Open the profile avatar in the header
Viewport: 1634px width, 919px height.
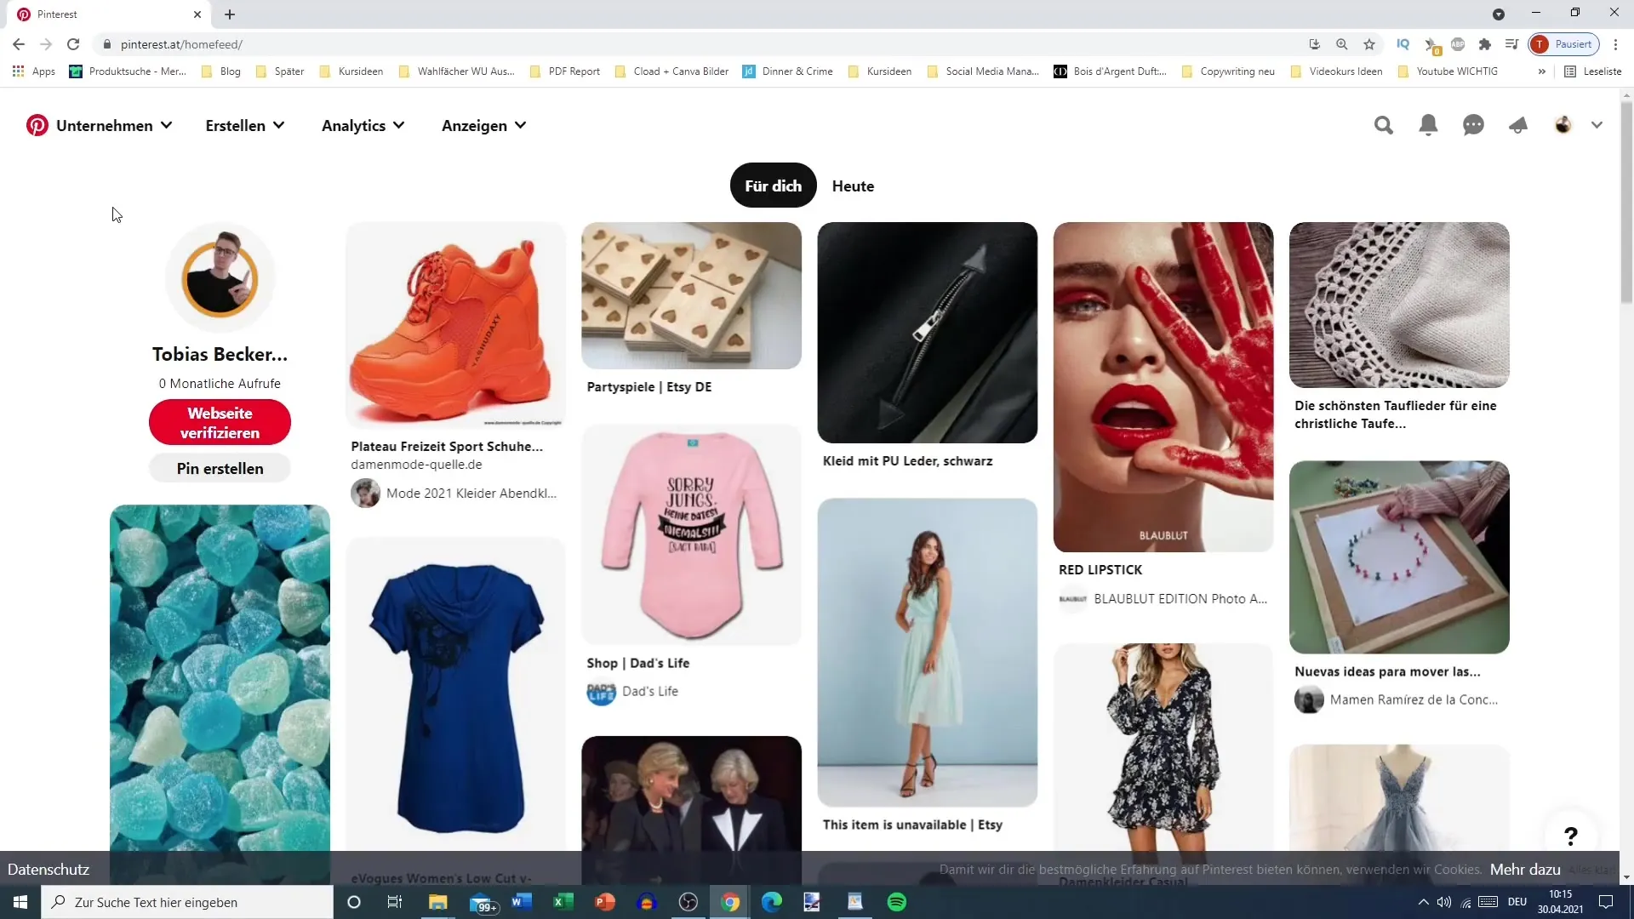click(1563, 126)
